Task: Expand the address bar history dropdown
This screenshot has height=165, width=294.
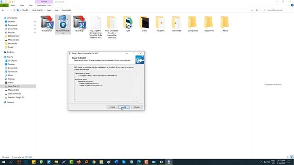Action: pos(252,10)
